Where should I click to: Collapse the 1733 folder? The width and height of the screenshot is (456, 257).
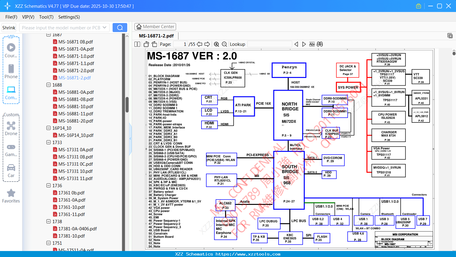point(48,142)
